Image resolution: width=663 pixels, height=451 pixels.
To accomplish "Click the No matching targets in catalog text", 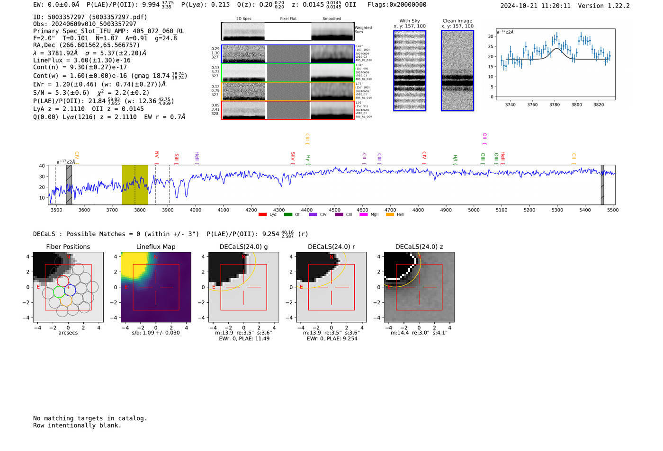I will pos(90,418).
